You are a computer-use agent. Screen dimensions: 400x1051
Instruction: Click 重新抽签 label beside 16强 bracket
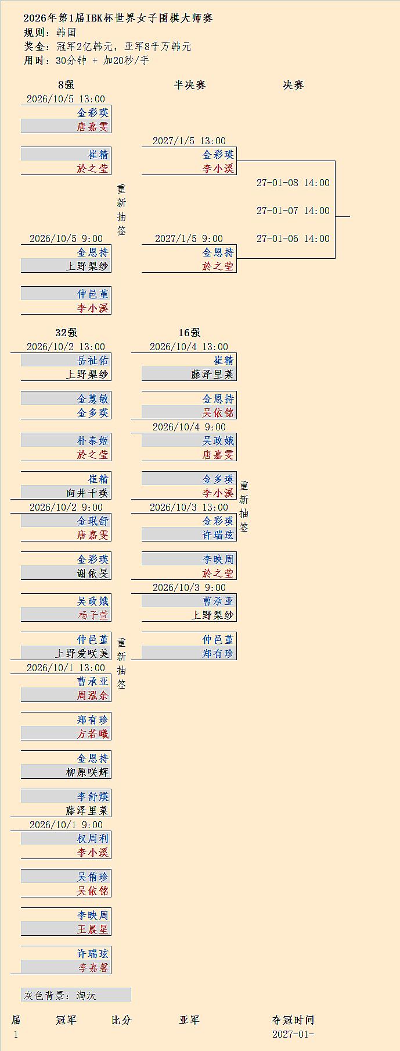(244, 507)
